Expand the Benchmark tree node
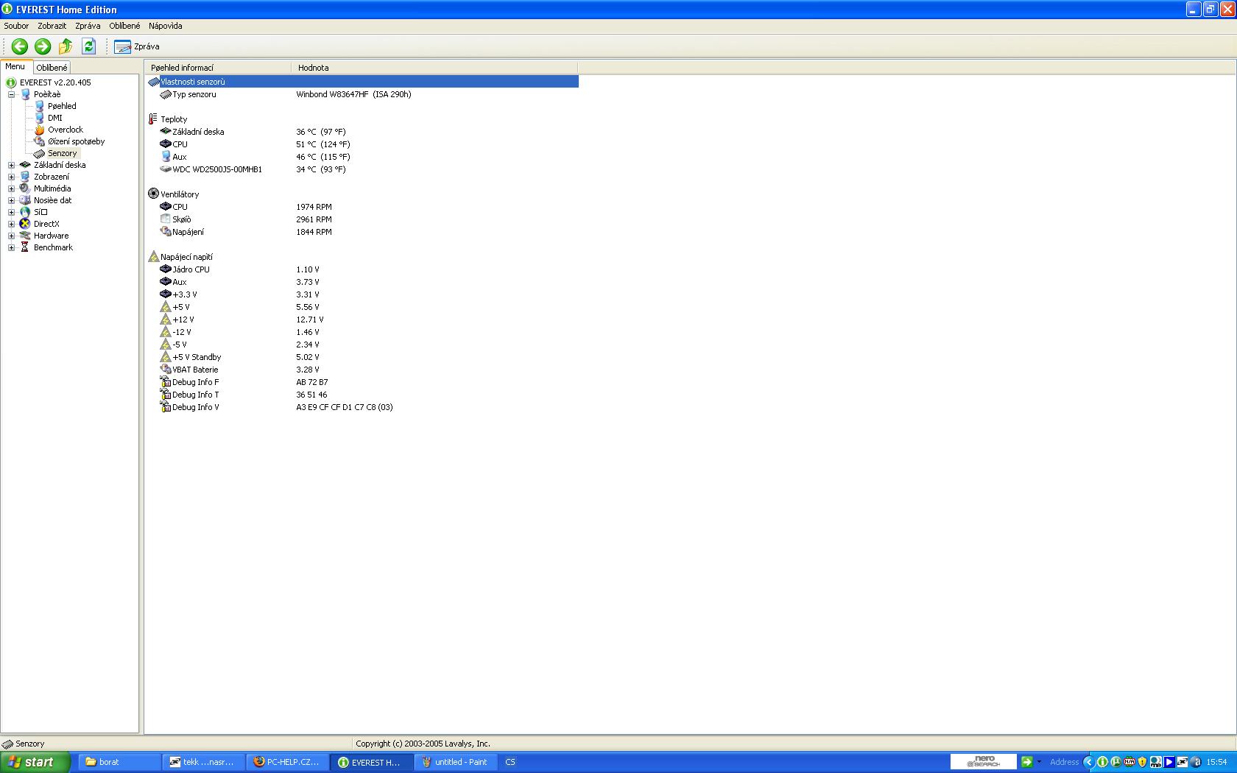 pyautogui.click(x=11, y=247)
